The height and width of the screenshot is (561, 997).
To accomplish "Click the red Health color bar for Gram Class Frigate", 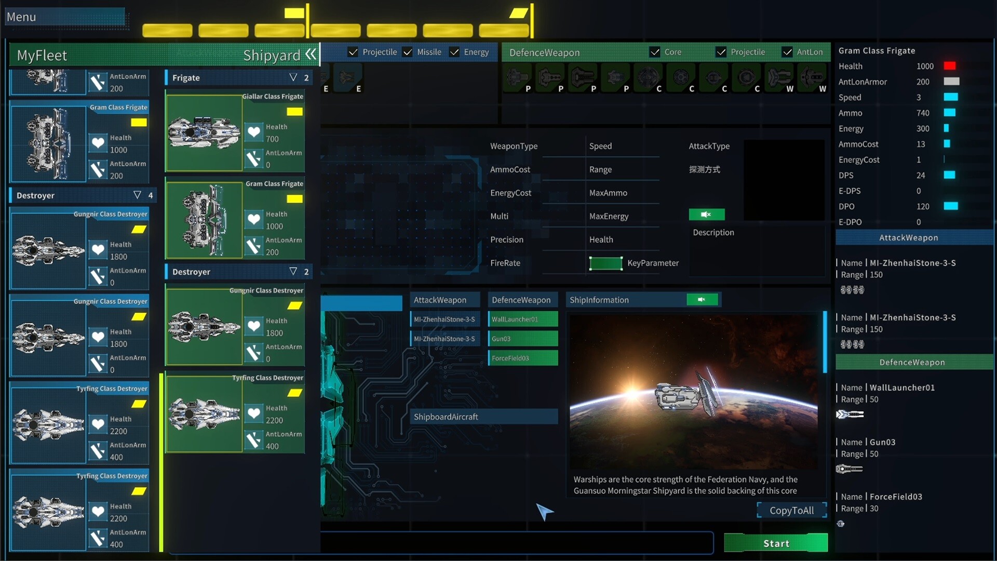I will pyautogui.click(x=950, y=66).
